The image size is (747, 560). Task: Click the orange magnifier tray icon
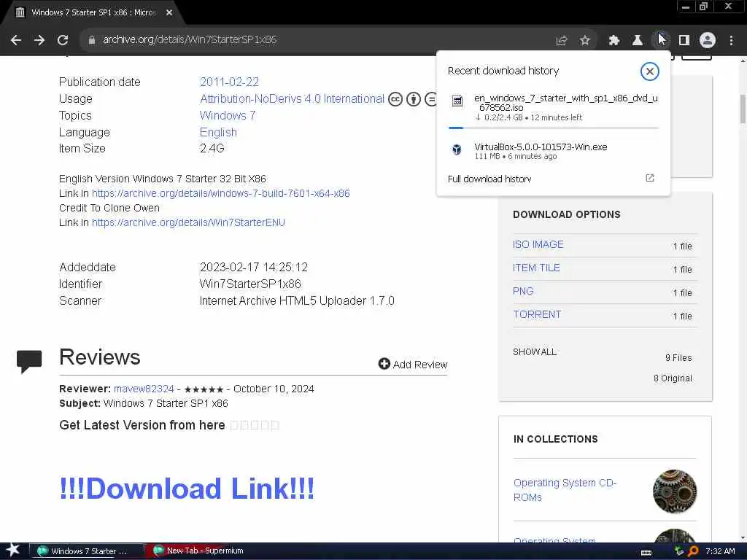pyautogui.click(x=693, y=551)
